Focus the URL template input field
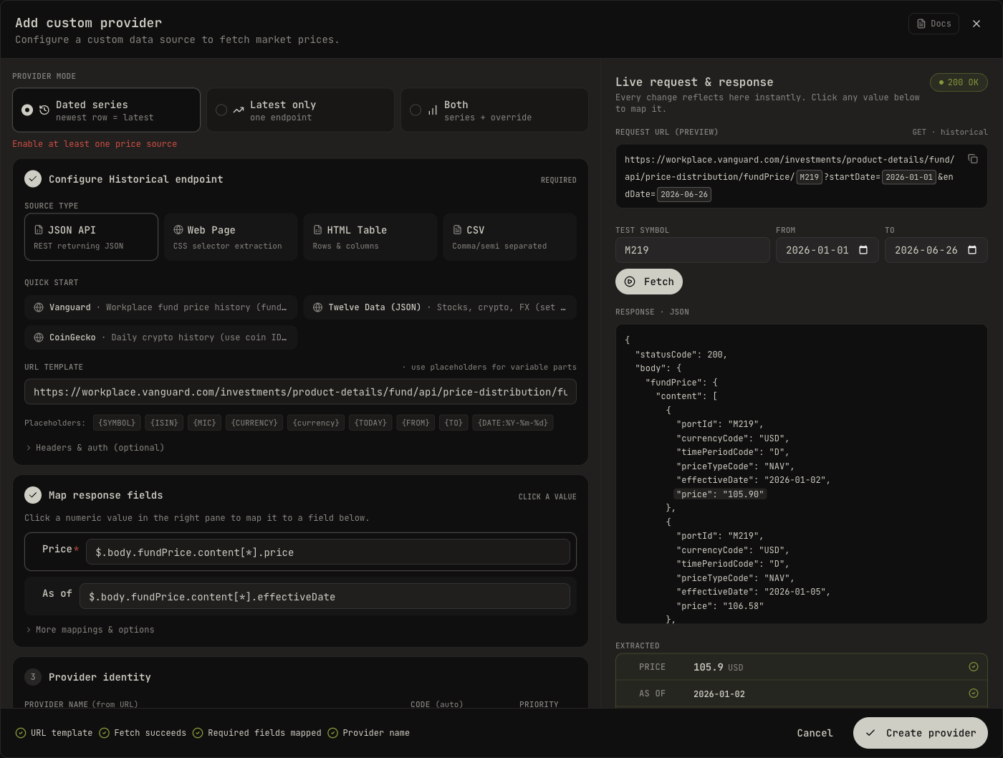Viewport: 1003px width, 758px height. pyautogui.click(x=300, y=392)
